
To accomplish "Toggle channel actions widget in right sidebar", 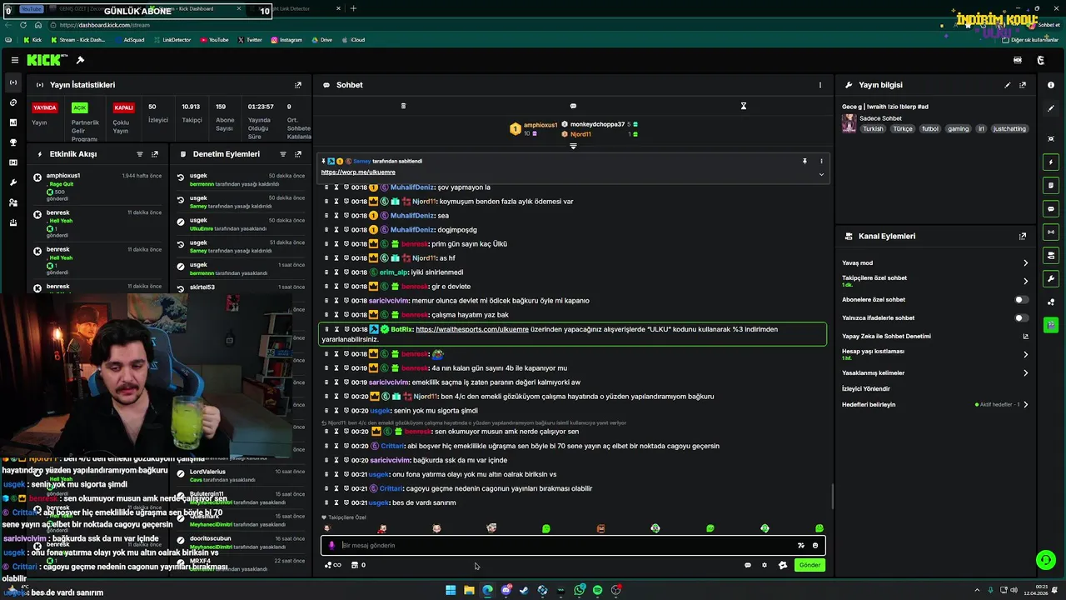I will tap(1051, 255).
